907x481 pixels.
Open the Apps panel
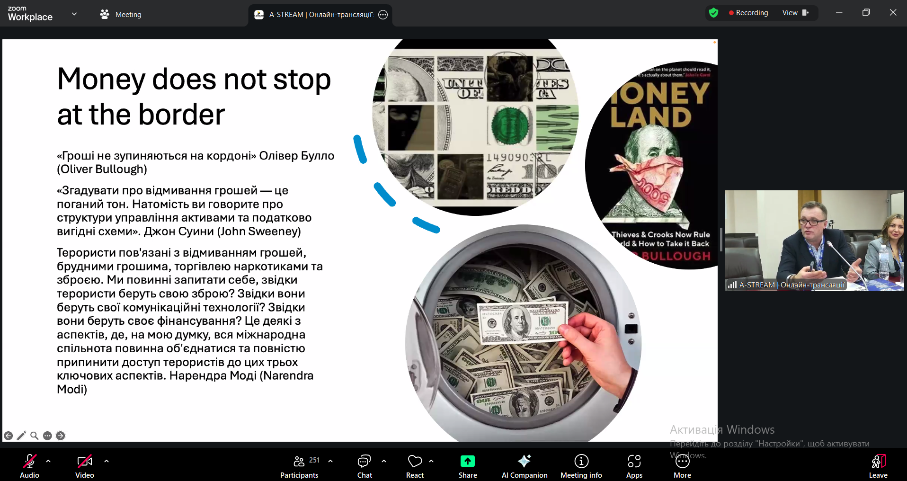pyautogui.click(x=634, y=465)
